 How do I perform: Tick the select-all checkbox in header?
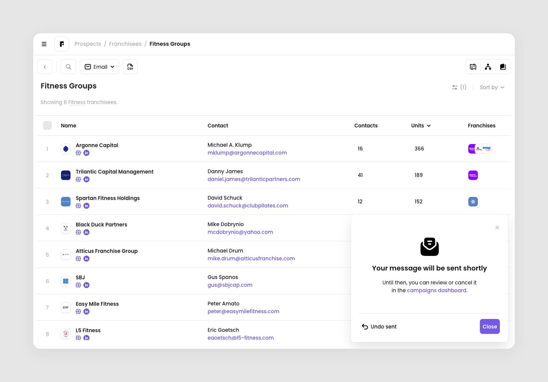click(47, 125)
